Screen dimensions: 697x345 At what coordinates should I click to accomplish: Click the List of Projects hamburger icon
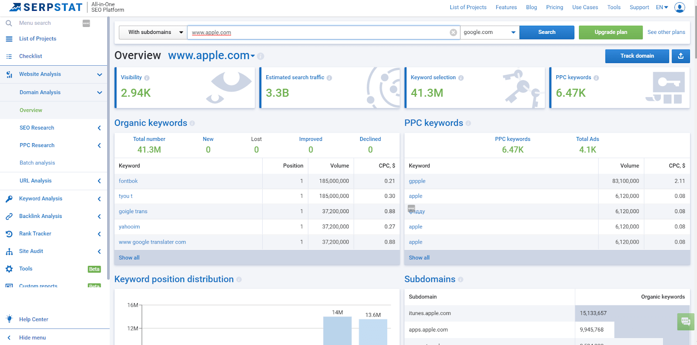(x=9, y=39)
